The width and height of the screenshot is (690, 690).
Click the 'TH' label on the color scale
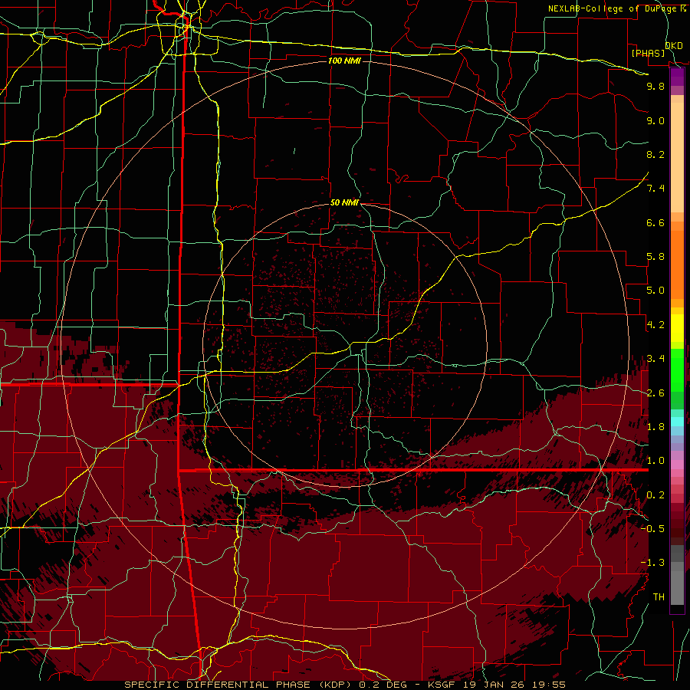(659, 596)
